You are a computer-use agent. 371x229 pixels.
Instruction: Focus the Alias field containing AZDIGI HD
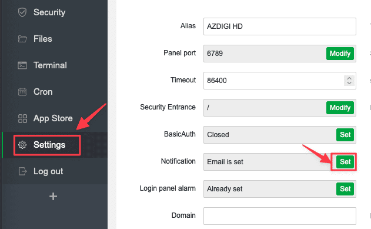(x=280, y=26)
